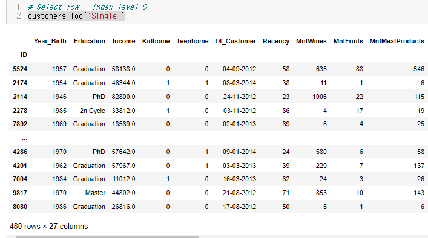Click the MntMeatProducts column header
Viewport: 428px width, 238px height.
pyautogui.click(x=397, y=41)
